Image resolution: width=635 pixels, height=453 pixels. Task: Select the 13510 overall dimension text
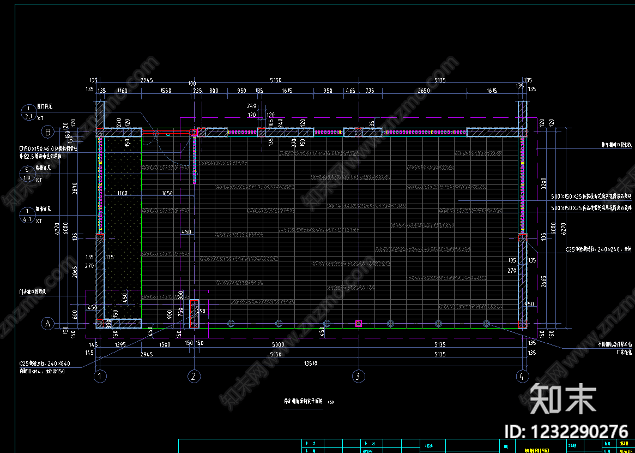(312, 363)
